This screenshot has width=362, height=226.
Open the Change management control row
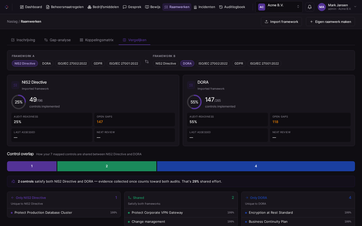point(181,222)
